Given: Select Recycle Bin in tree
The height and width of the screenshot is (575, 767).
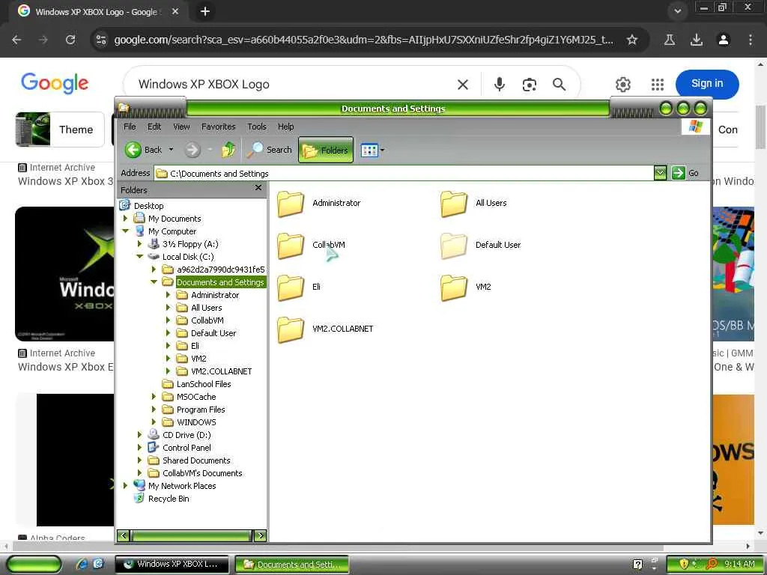Looking at the screenshot, I should pyautogui.click(x=169, y=498).
